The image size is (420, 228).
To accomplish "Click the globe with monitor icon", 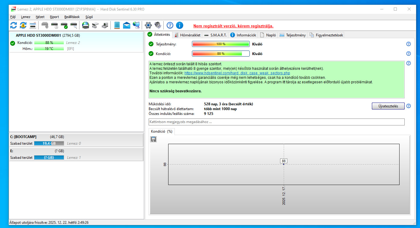I will pyautogui.click(x=136, y=25).
